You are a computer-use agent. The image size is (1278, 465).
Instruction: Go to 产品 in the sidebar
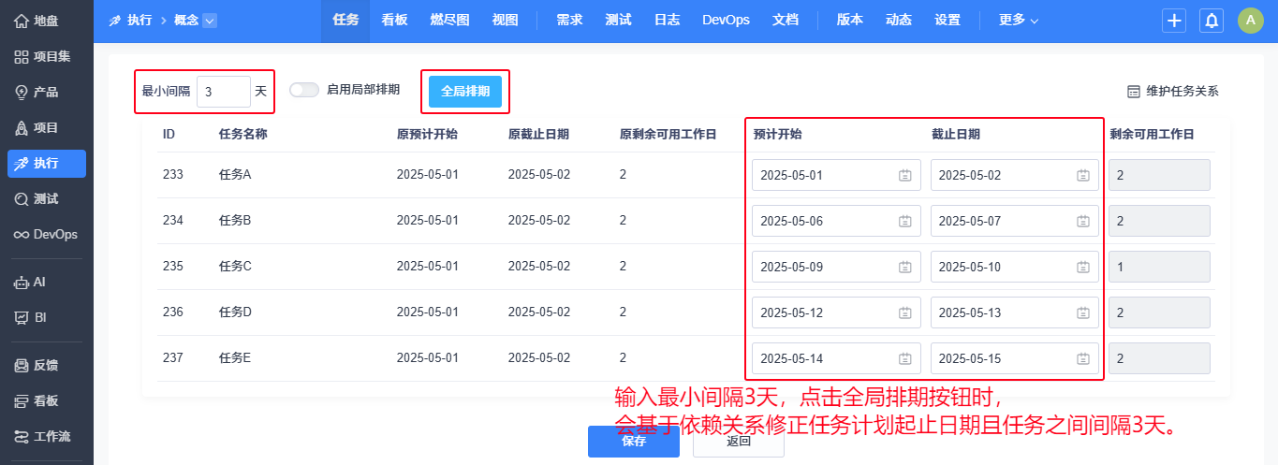[47, 92]
